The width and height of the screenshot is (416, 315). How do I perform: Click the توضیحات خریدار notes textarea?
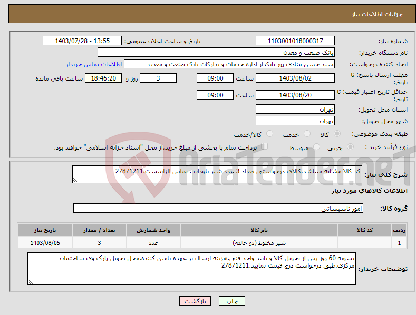point(191,269)
